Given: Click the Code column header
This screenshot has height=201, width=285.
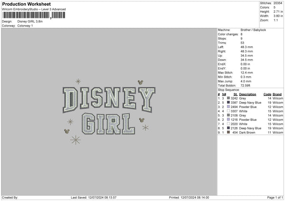Looking at the screenshot, I should tap(267, 94).
